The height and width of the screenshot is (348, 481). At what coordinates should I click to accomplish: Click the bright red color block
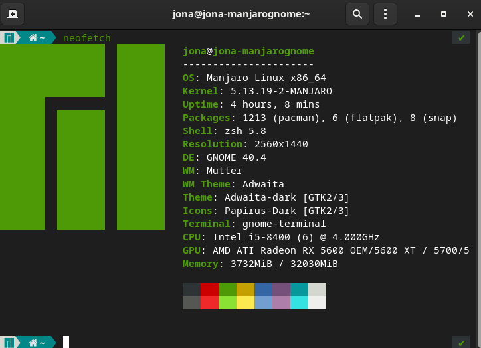point(209,303)
